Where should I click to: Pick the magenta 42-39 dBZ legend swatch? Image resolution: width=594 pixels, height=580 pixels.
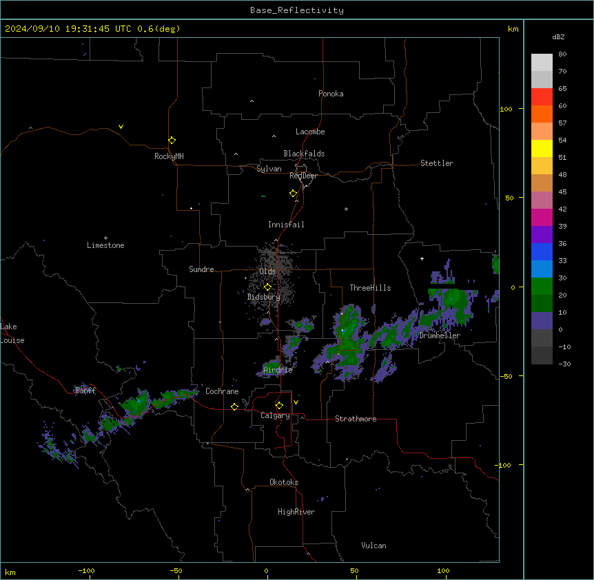point(542,217)
